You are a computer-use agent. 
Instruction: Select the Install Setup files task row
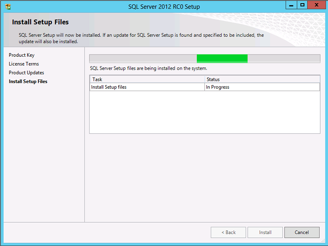(x=204, y=87)
